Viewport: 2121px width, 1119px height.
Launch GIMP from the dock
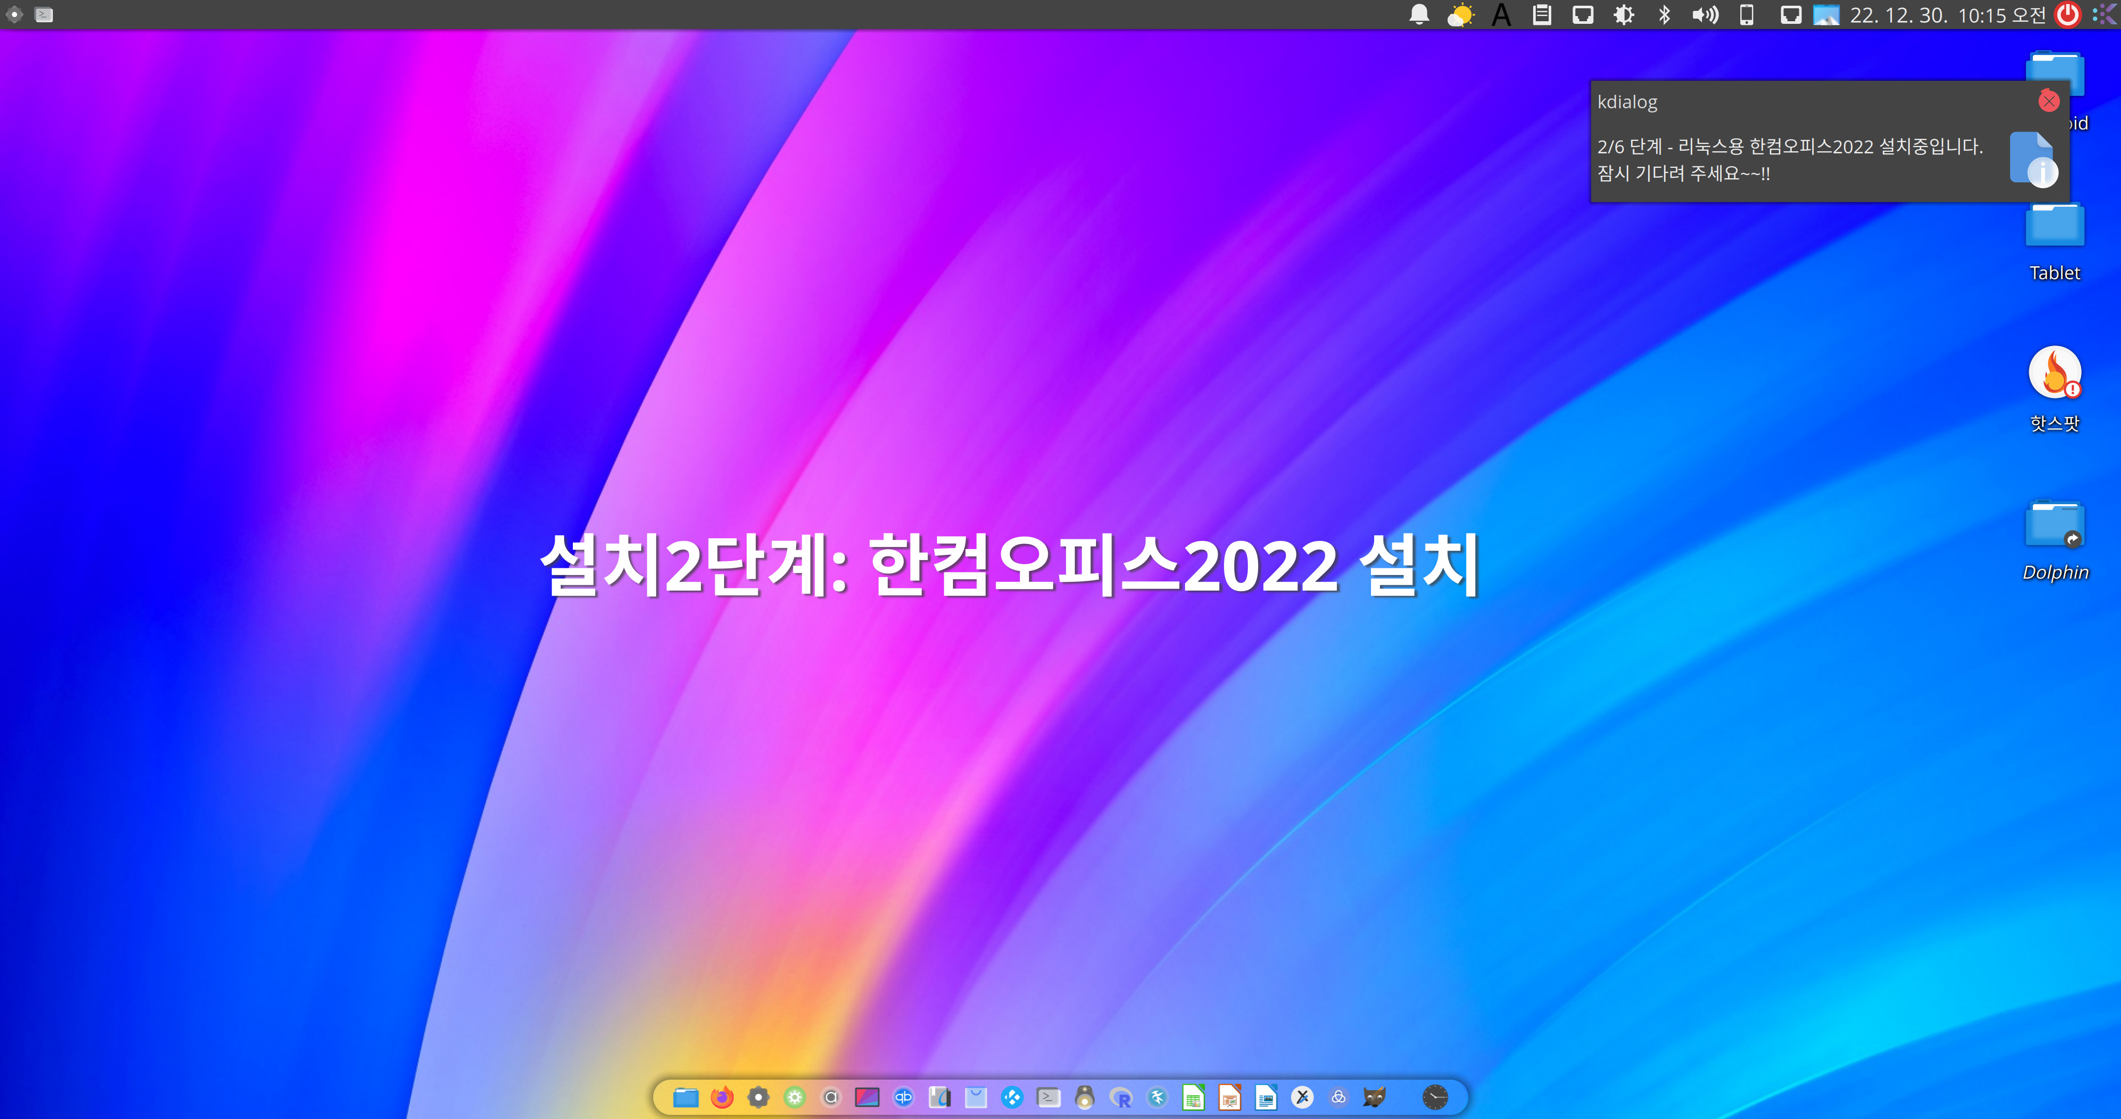[x=1374, y=1097]
